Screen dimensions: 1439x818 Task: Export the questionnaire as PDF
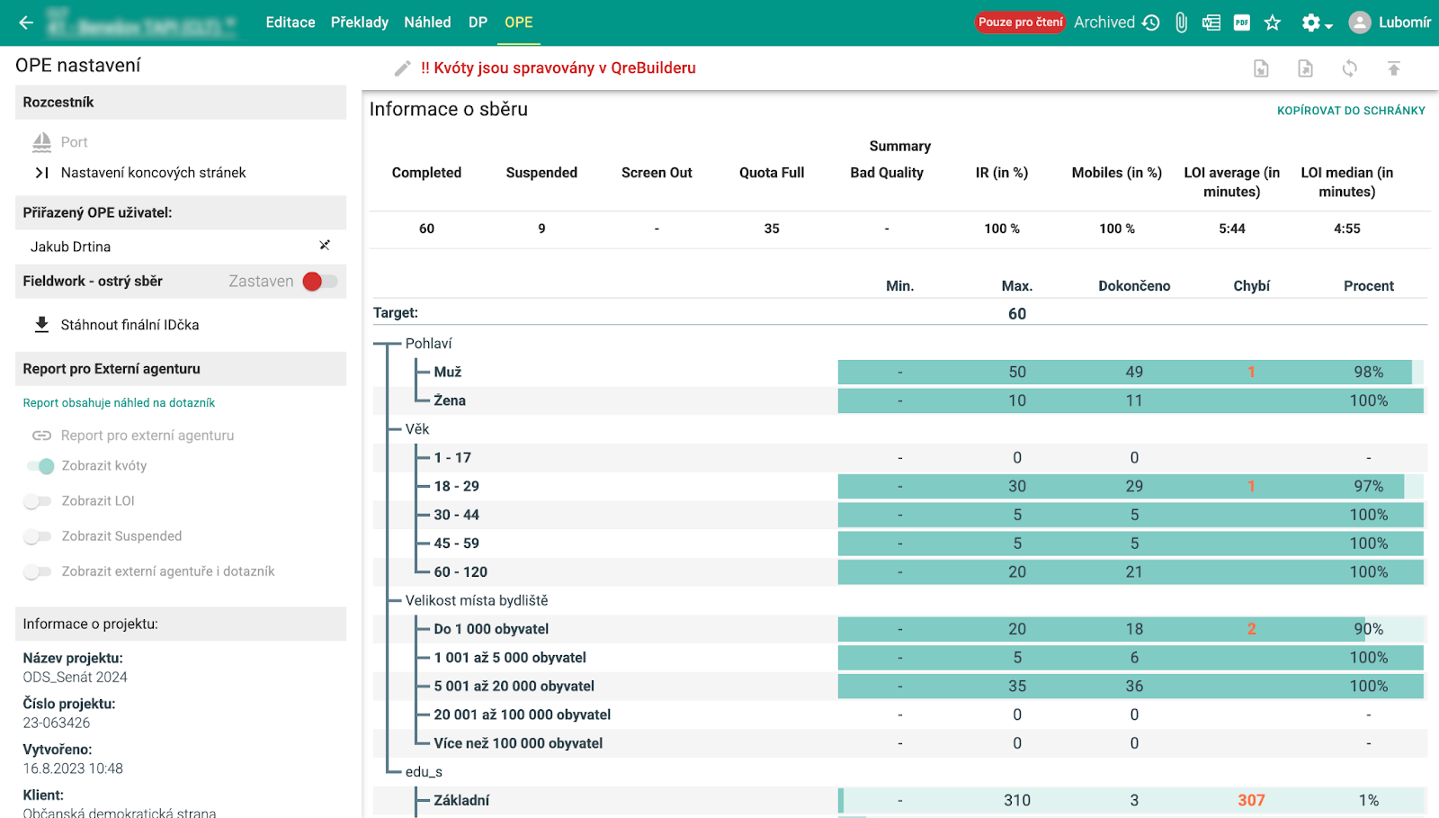point(1242,22)
